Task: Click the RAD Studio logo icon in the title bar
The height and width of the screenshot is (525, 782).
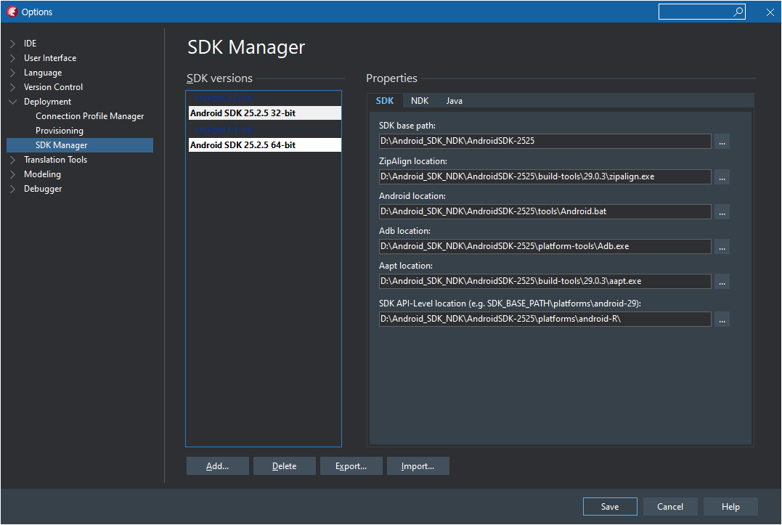Action: pyautogui.click(x=12, y=12)
